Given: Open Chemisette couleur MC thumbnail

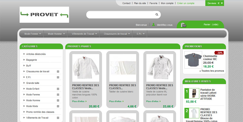Looking at the screenshot, I should [x=193, y=60].
